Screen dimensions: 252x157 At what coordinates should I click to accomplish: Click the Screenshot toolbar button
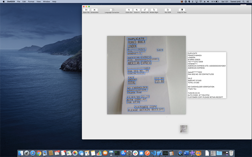point(94,10)
